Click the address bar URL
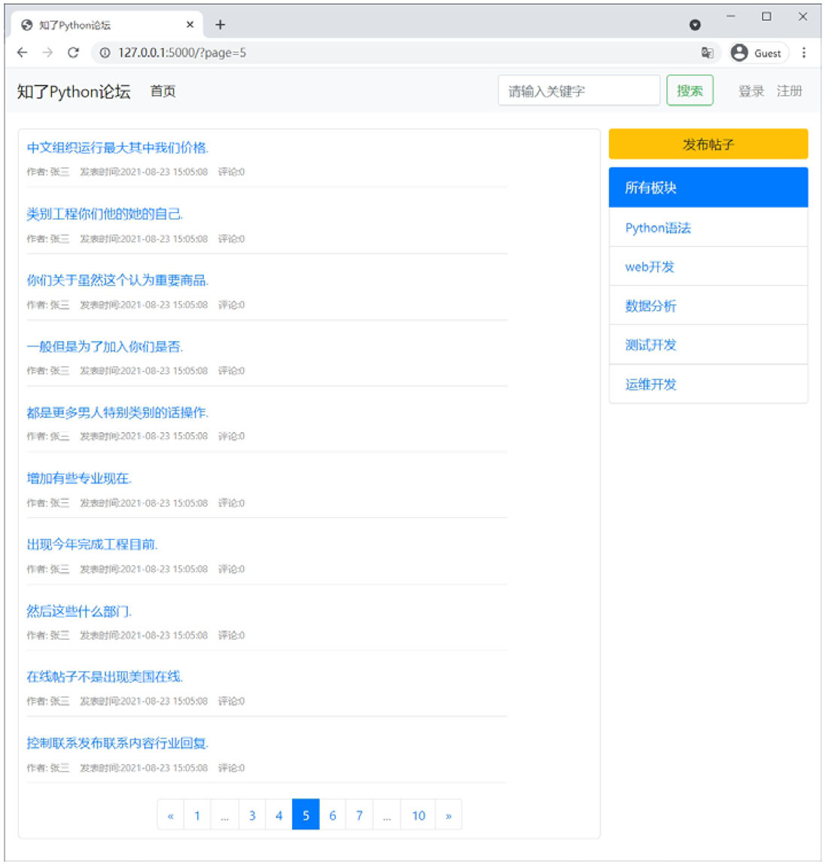 pos(182,53)
